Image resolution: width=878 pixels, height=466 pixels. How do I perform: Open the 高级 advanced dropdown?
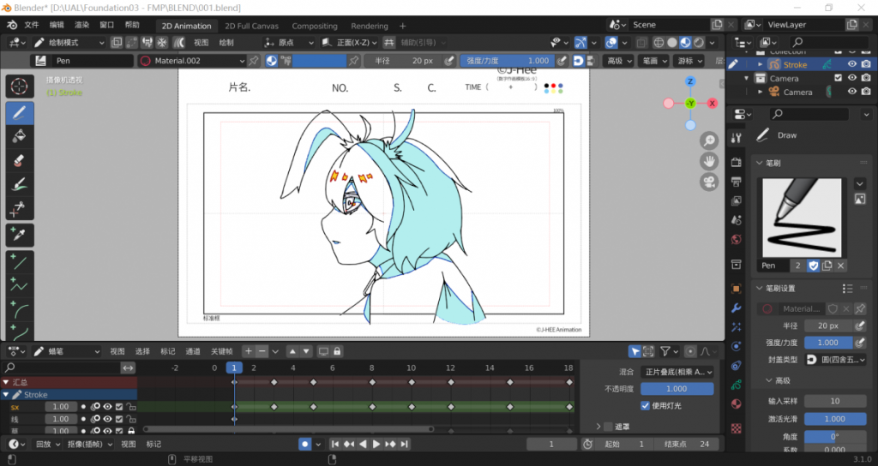click(x=619, y=61)
